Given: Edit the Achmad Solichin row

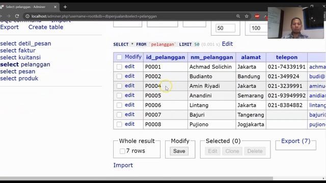Looking at the screenshot, I should 129,67.
